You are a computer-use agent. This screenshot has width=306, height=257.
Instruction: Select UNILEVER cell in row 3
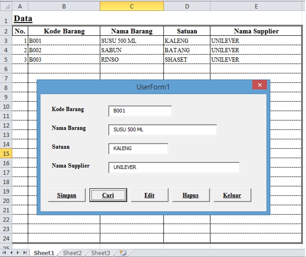coord(256,40)
